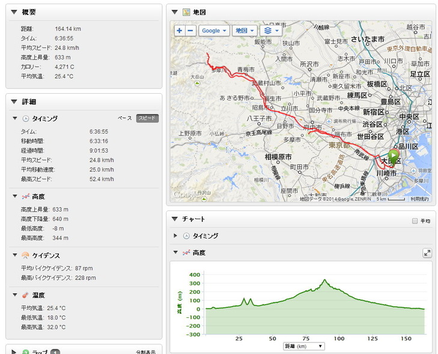Click the green start marker on map
Viewport: 438px width, 354px height.
pos(394,157)
